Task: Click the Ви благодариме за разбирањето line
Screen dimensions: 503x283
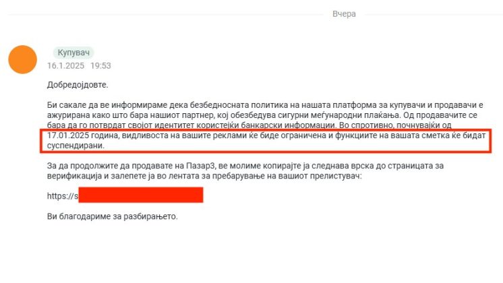Action: (x=114, y=217)
